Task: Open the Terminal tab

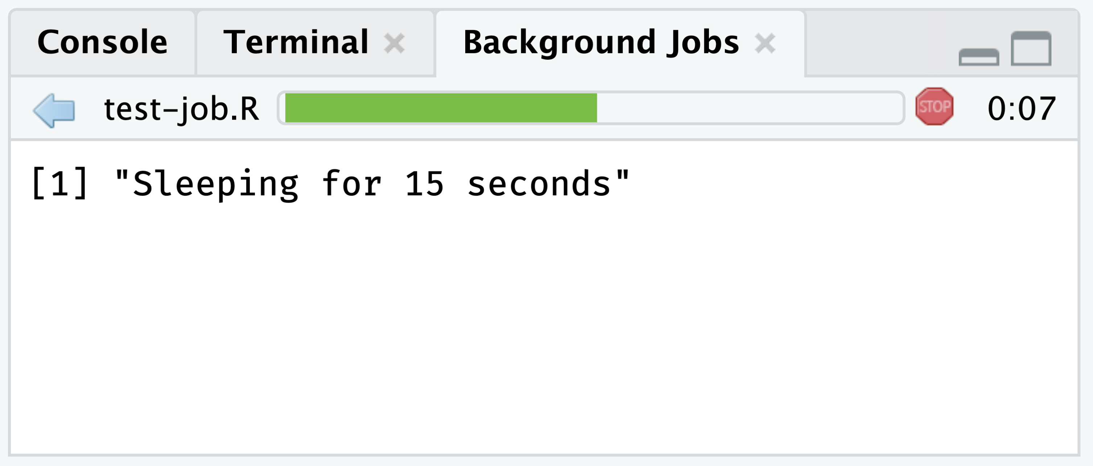Action: [296, 42]
